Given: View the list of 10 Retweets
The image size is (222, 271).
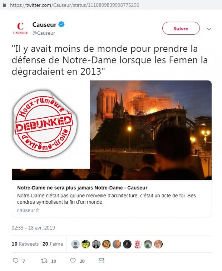Looking at the screenshot, I should coord(25,244).
